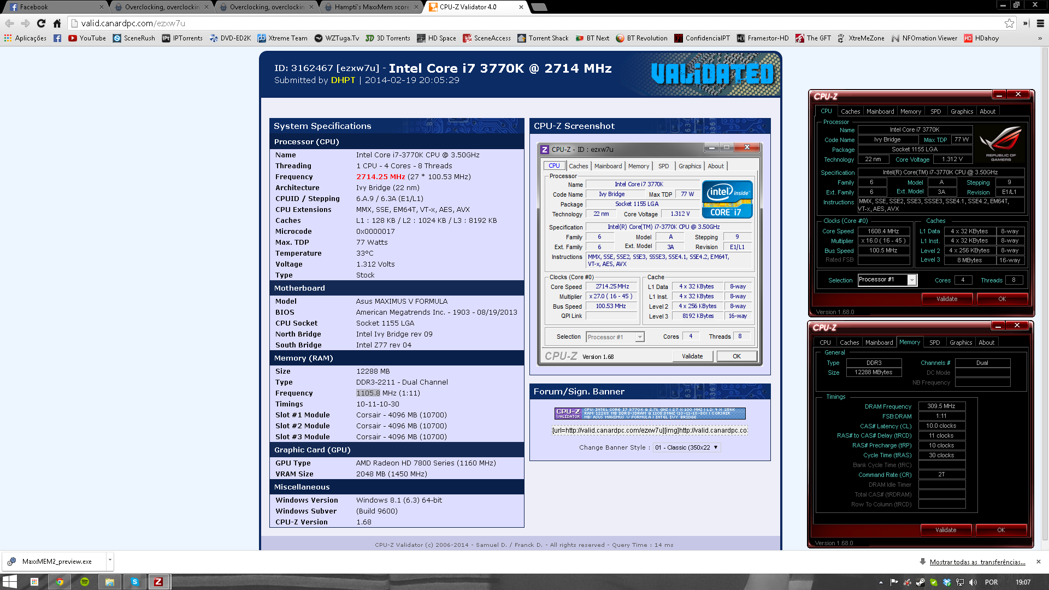Screen dimensions: 1049x590
Task: Open Processor #1 selection dropdown in ROG CPU-Z
Action: tap(887, 280)
